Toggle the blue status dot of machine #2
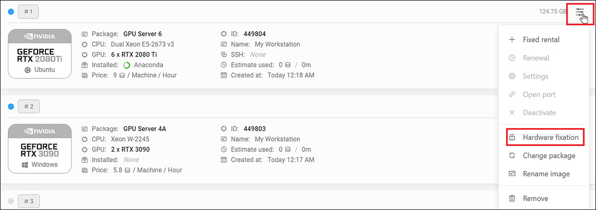This screenshot has width=596, height=210. pyautogui.click(x=11, y=106)
